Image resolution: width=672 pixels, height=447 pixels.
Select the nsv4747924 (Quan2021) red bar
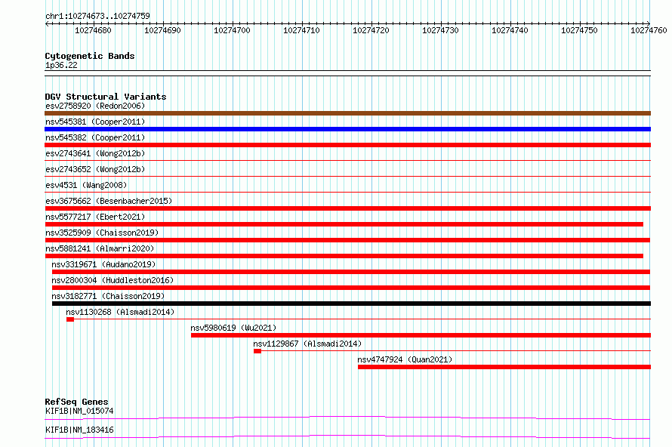[504, 367]
